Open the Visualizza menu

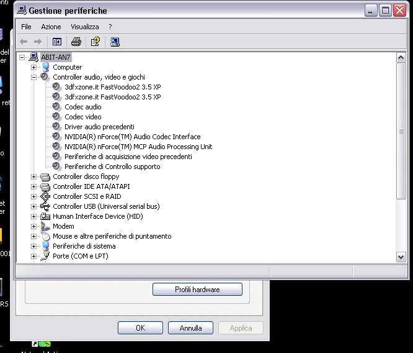85,27
